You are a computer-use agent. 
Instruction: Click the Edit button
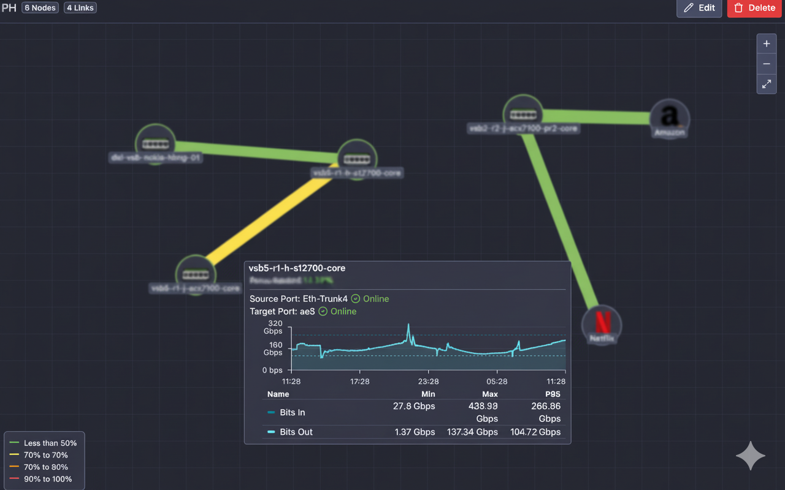(x=699, y=8)
